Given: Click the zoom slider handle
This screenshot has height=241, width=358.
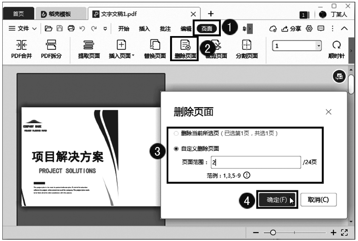Looking at the screenshot, I should pyautogui.click(x=273, y=233).
